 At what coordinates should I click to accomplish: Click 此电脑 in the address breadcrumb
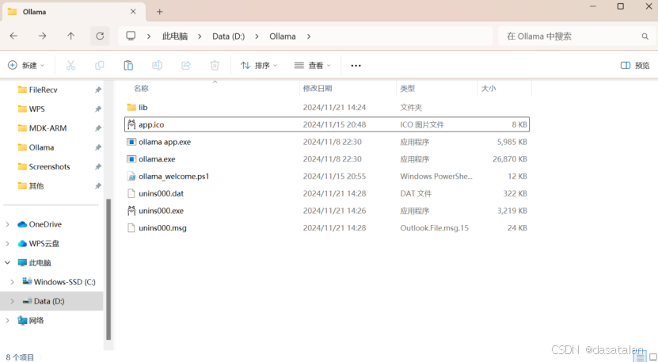point(175,36)
